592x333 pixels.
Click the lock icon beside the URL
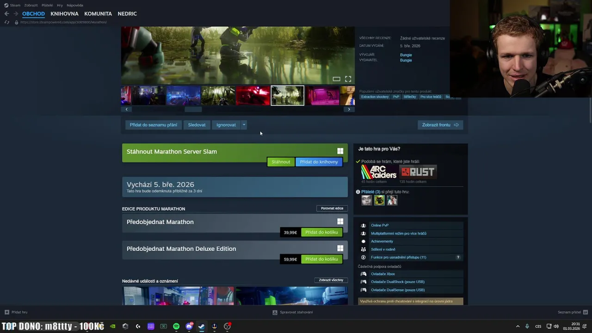16,22
